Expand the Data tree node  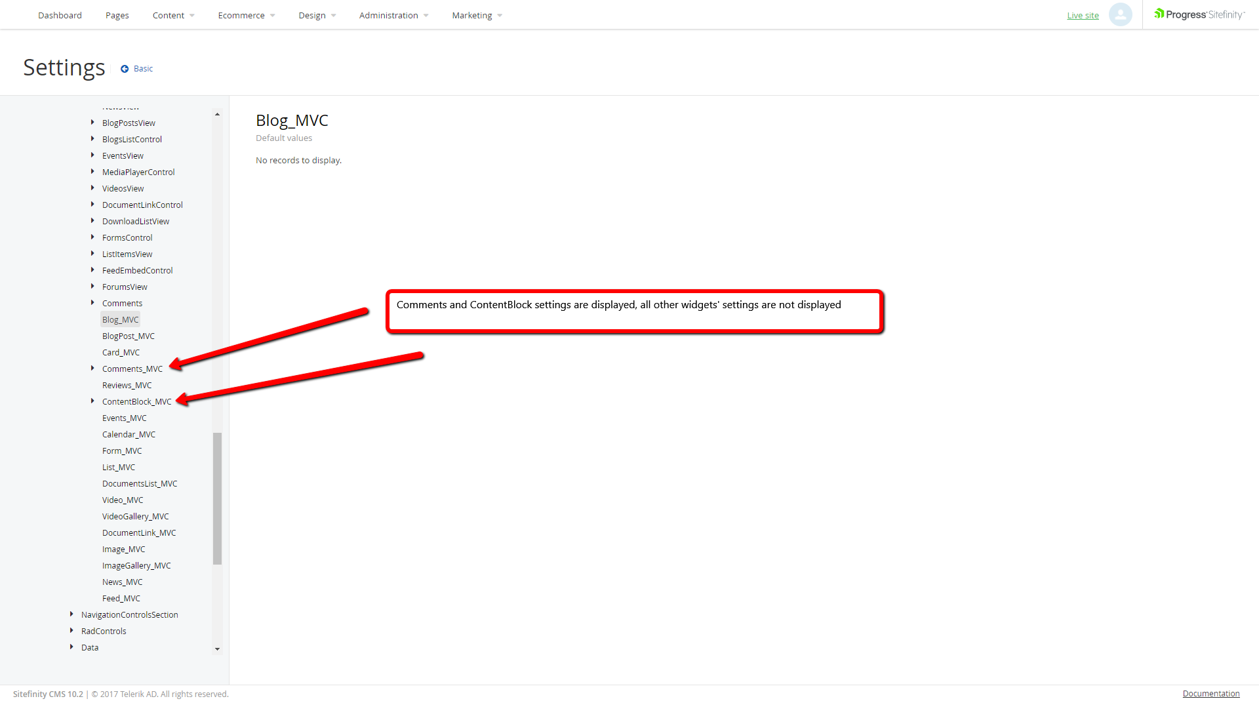[71, 647]
